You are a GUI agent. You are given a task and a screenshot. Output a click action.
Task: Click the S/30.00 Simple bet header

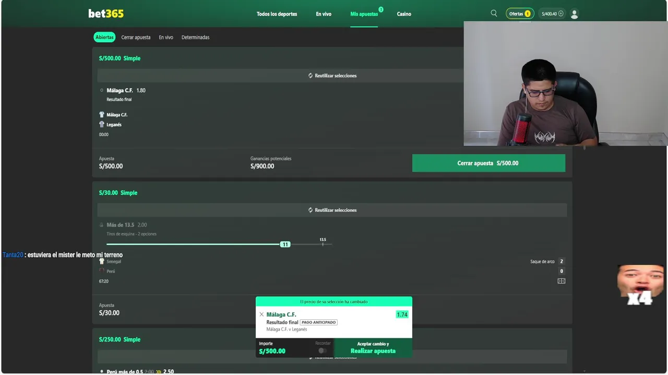click(118, 193)
